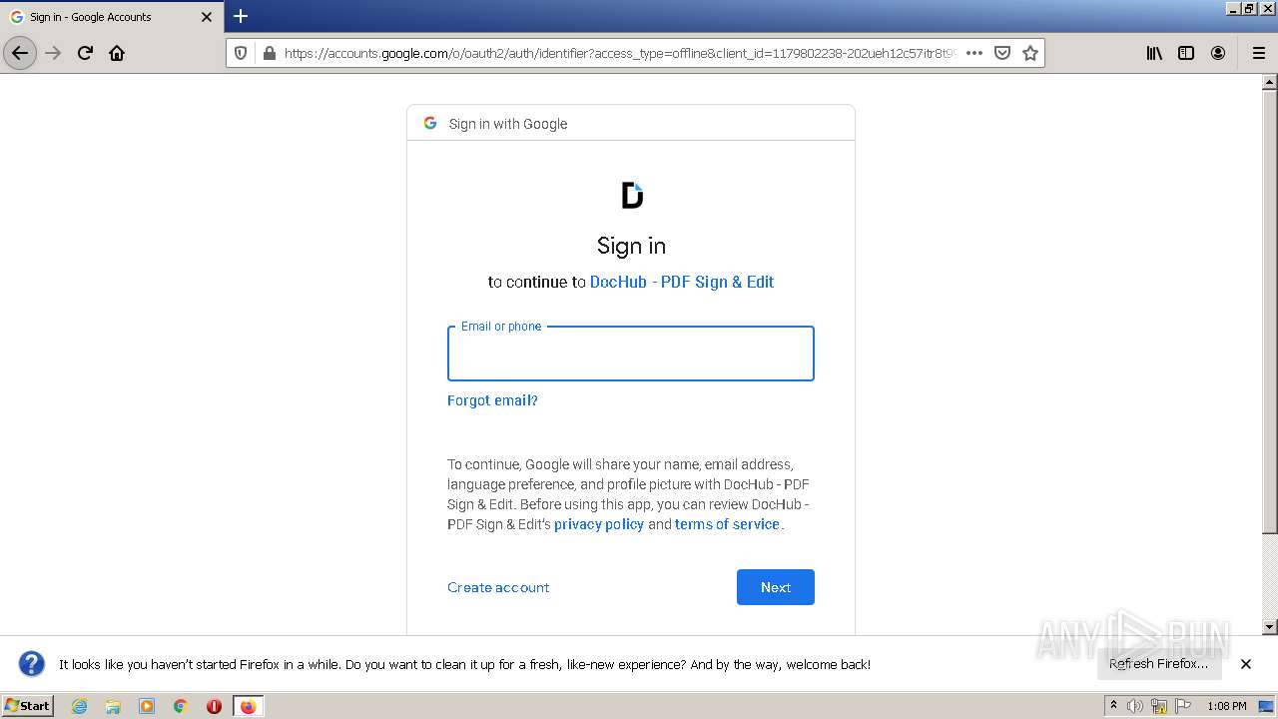This screenshot has width=1278, height=719.
Task: Go forward with the forward arrow button
Action: click(54, 53)
